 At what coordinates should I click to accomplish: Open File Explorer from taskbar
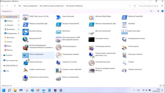click(15, 90)
